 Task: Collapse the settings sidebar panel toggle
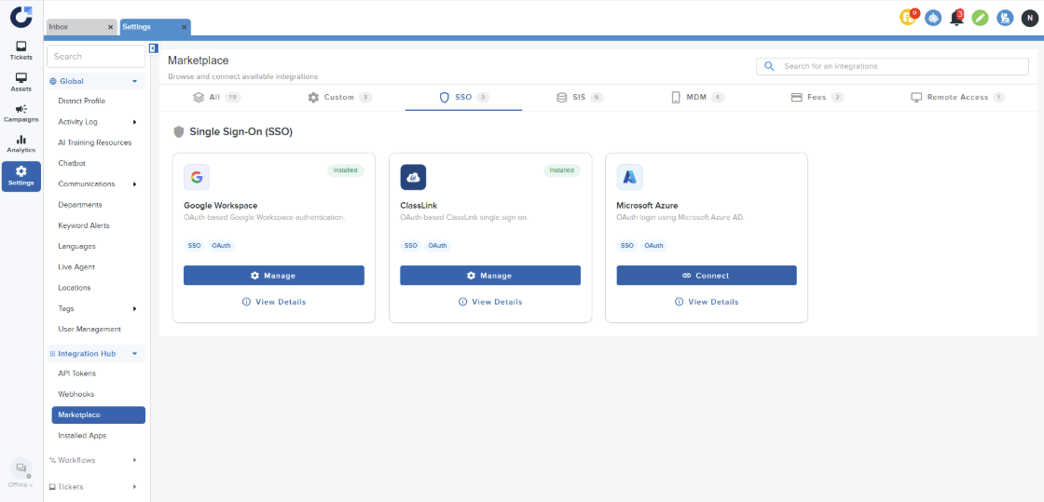click(154, 48)
